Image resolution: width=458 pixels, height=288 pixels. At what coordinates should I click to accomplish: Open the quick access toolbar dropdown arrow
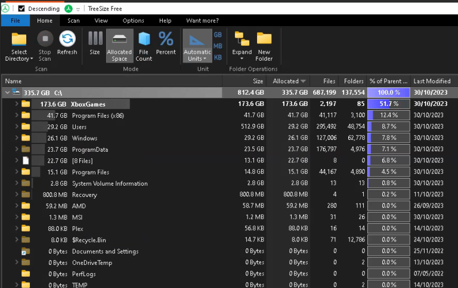click(78, 10)
